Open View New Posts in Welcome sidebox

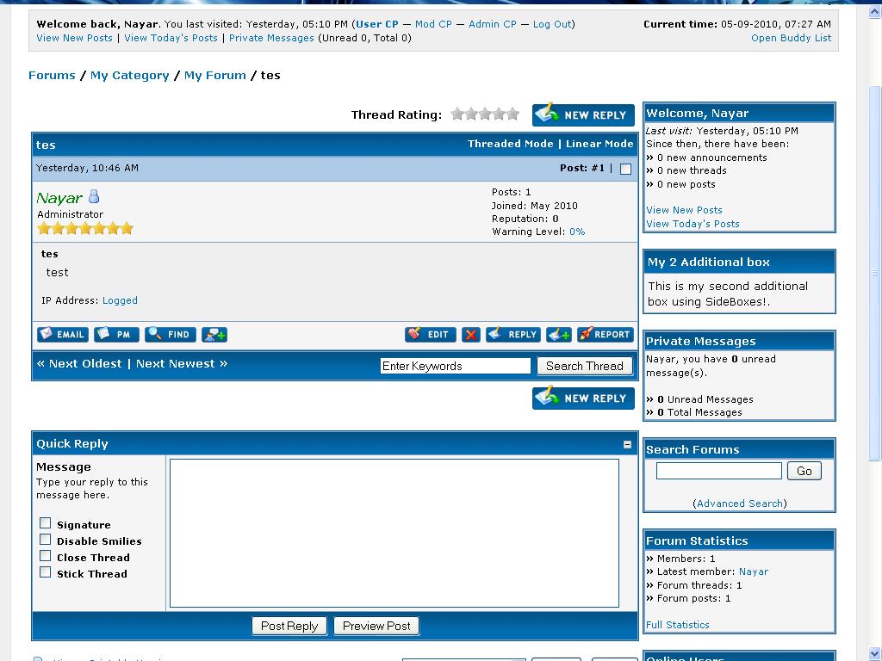684,210
